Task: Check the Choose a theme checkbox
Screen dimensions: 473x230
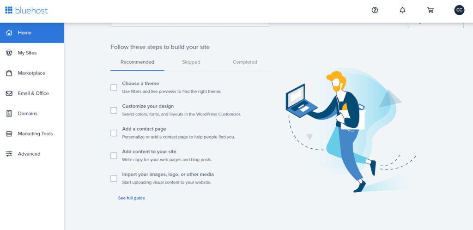Action: [114, 88]
